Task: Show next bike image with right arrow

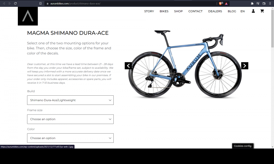Action: 245,66
